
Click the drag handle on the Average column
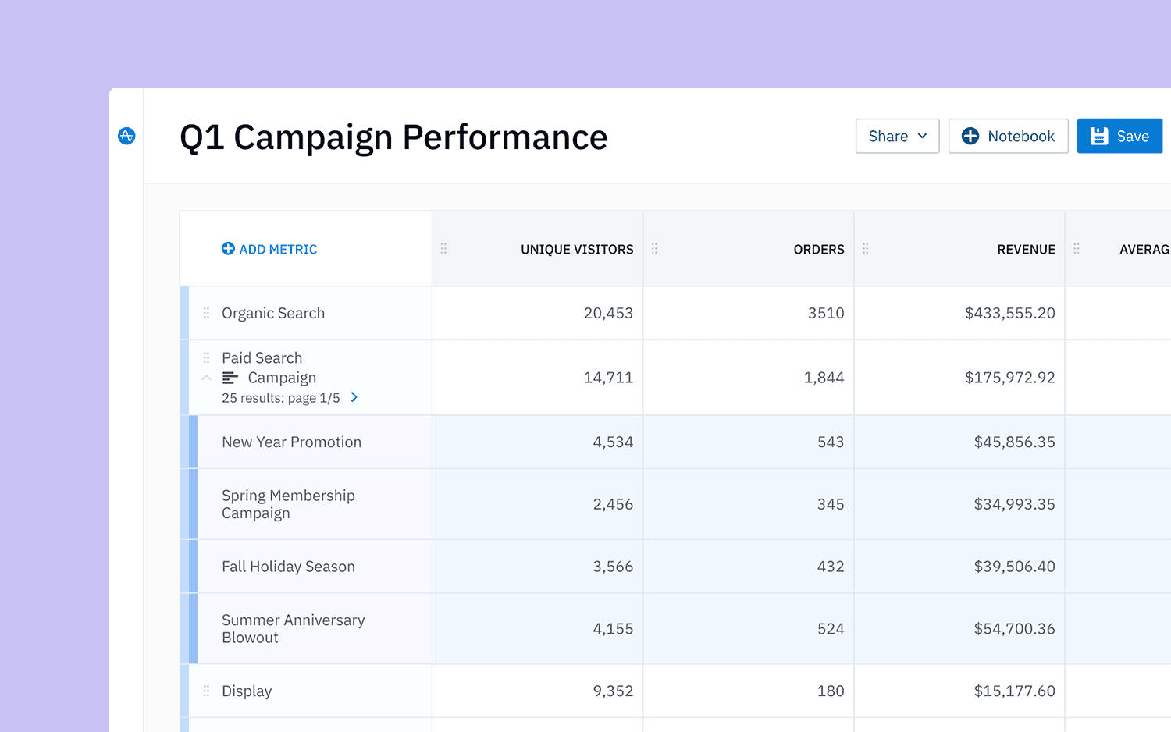[1076, 248]
